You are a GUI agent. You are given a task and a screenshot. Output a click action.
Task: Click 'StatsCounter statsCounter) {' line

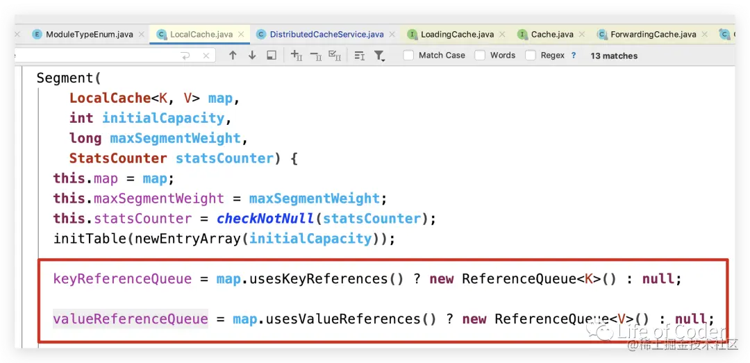(183, 158)
